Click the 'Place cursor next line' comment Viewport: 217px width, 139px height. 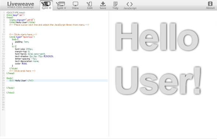pos(49,25)
